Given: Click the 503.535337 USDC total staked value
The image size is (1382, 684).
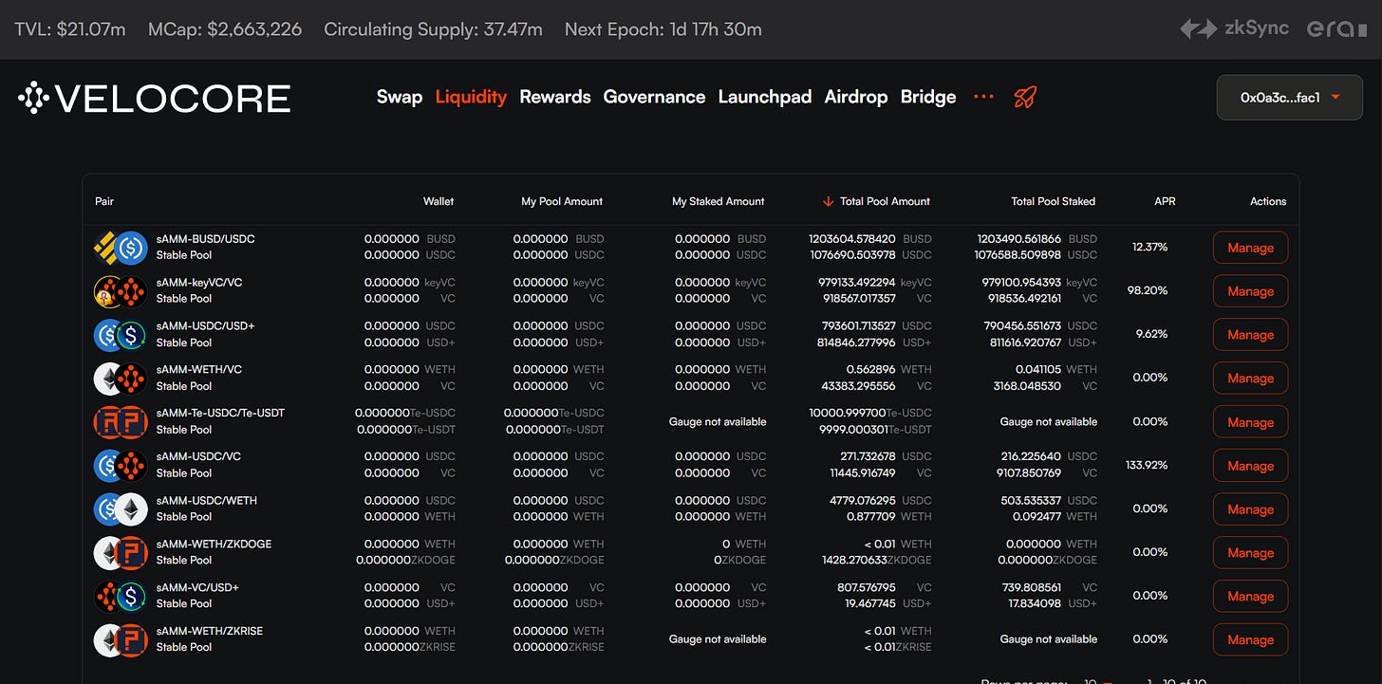Looking at the screenshot, I should [x=1049, y=500].
